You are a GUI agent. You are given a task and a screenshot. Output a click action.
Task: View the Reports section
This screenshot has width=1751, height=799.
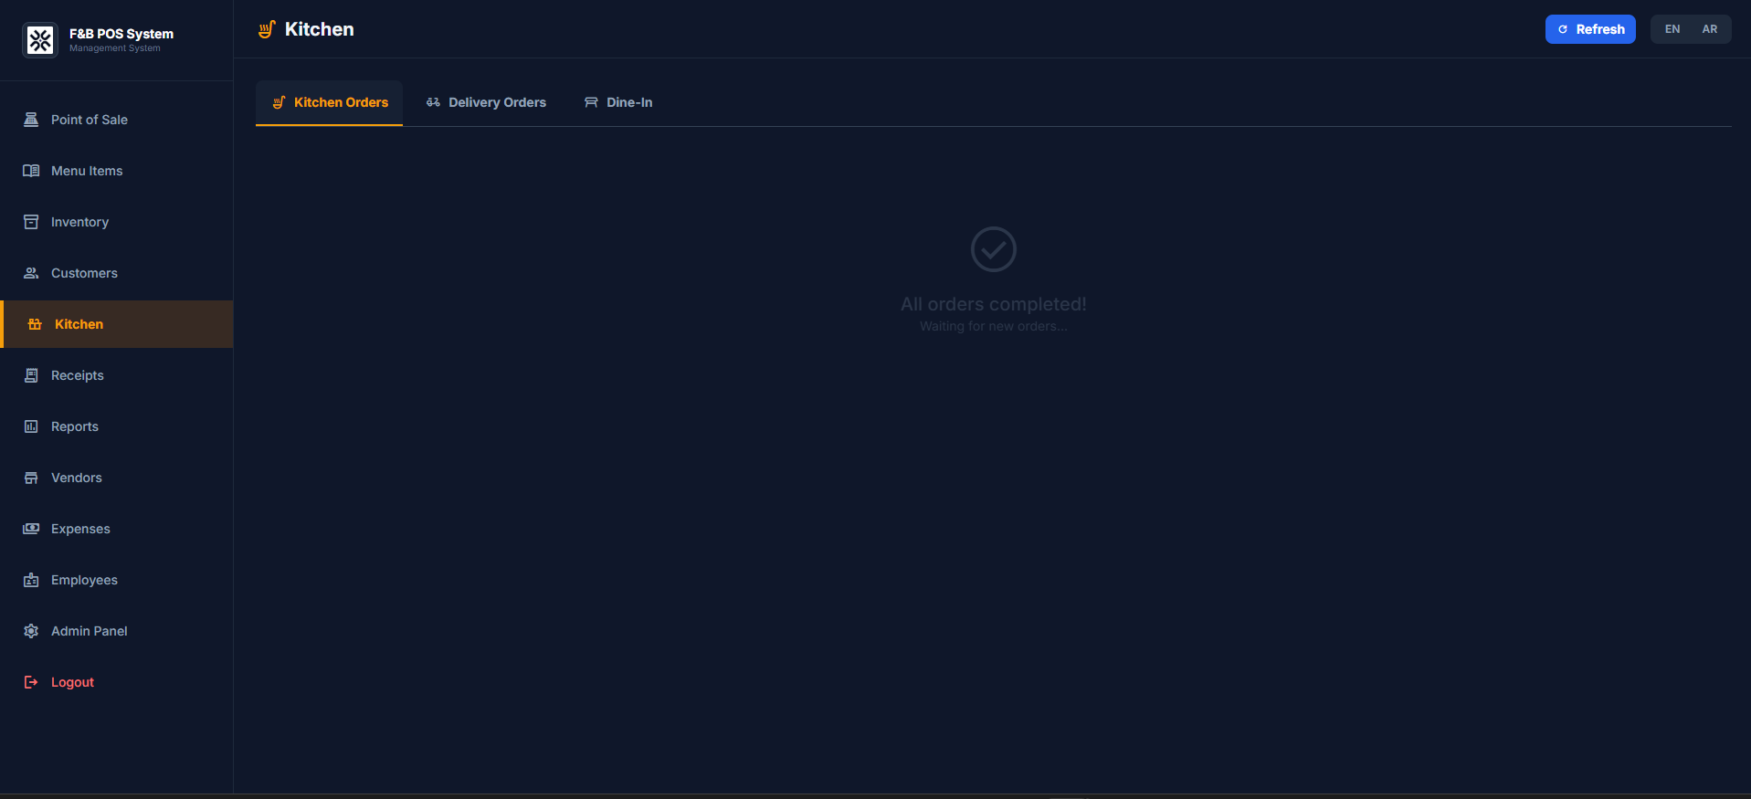(117, 426)
